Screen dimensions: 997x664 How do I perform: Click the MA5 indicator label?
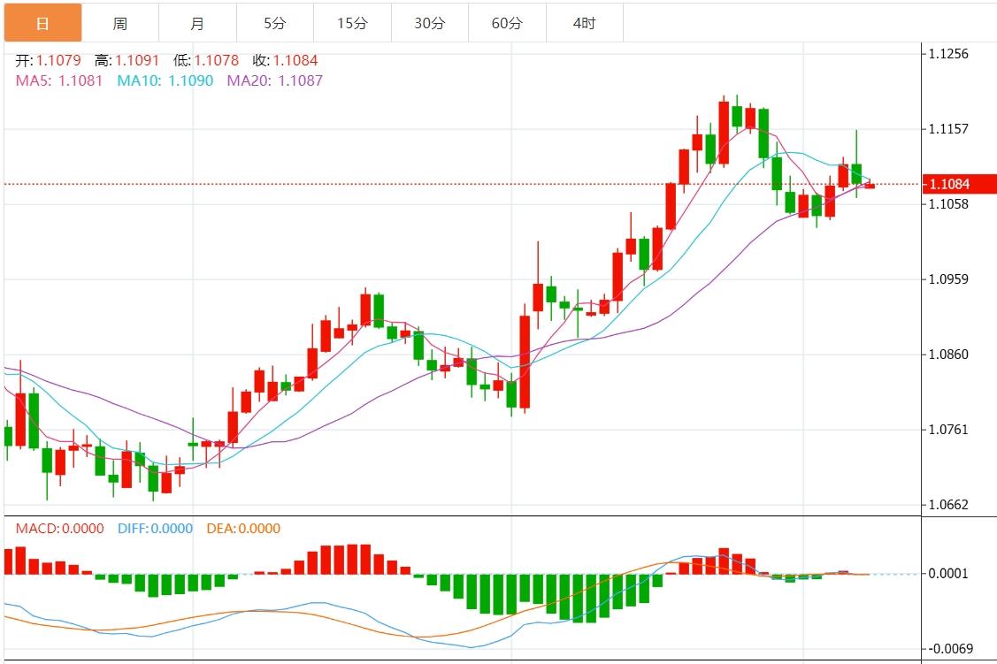point(59,80)
